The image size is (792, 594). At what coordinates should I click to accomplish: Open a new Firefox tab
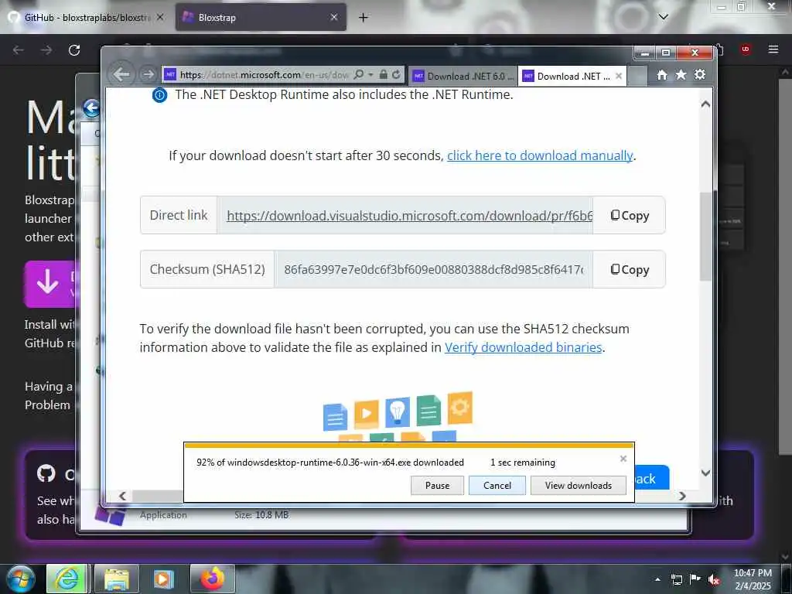coord(364,18)
